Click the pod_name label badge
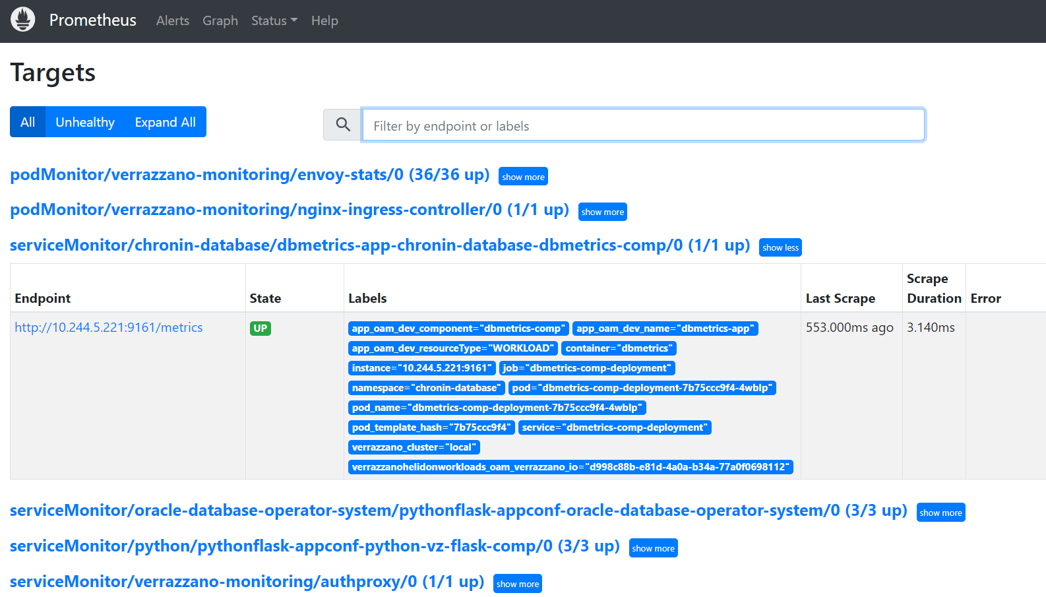The width and height of the screenshot is (1046, 597). (x=497, y=408)
